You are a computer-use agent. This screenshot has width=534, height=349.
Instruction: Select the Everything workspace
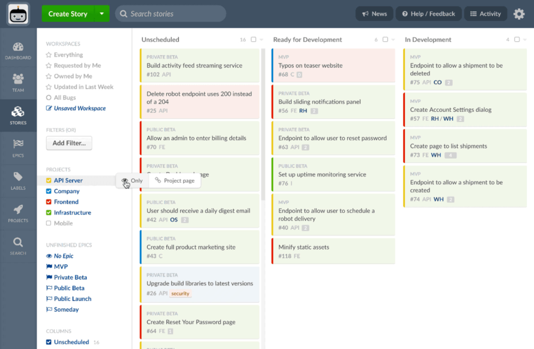click(x=68, y=55)
